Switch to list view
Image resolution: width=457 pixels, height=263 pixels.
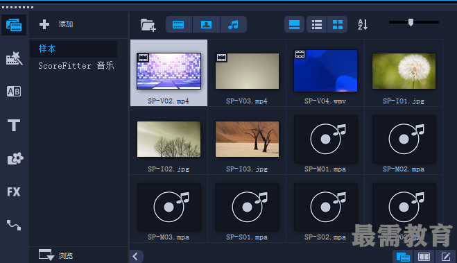tap(317, 24)
